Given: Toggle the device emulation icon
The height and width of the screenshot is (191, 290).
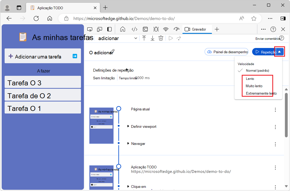Looking at the screenshot, I should (x=100, y=29).
